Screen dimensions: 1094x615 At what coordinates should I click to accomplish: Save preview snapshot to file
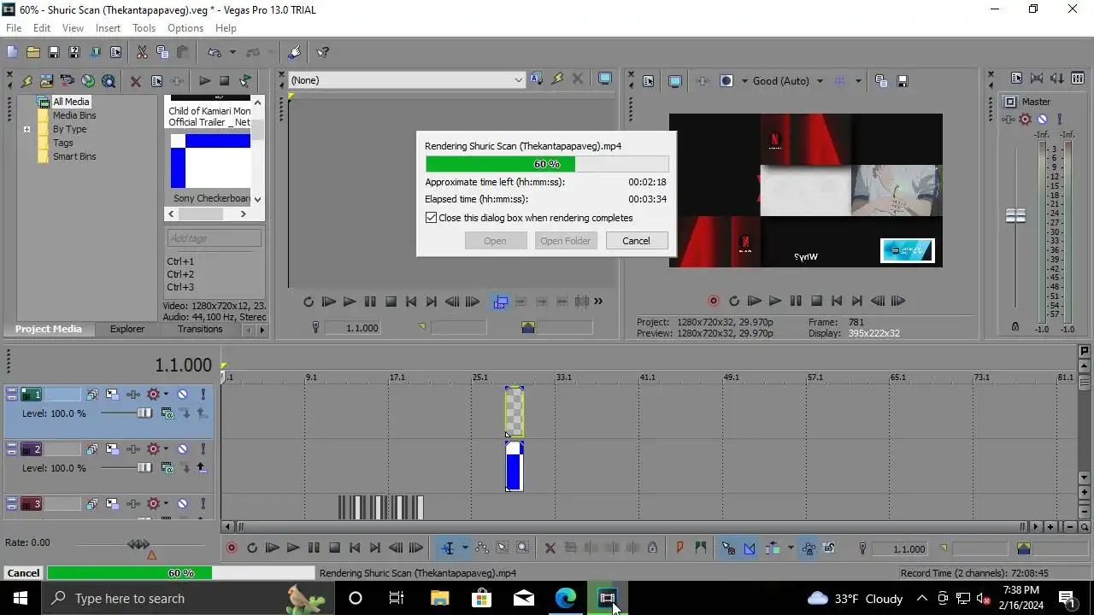click(x=902, y=81)
